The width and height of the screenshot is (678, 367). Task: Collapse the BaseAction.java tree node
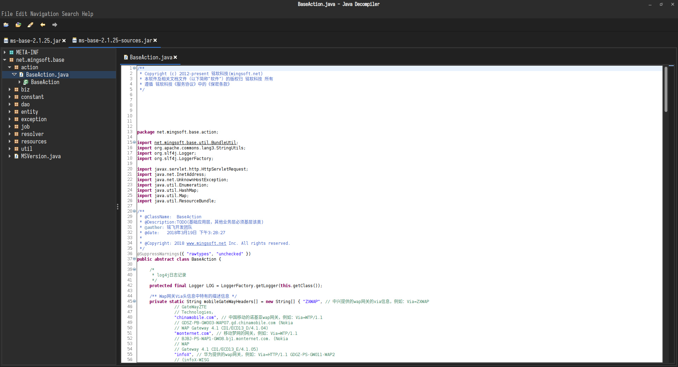tap(14, 75)
